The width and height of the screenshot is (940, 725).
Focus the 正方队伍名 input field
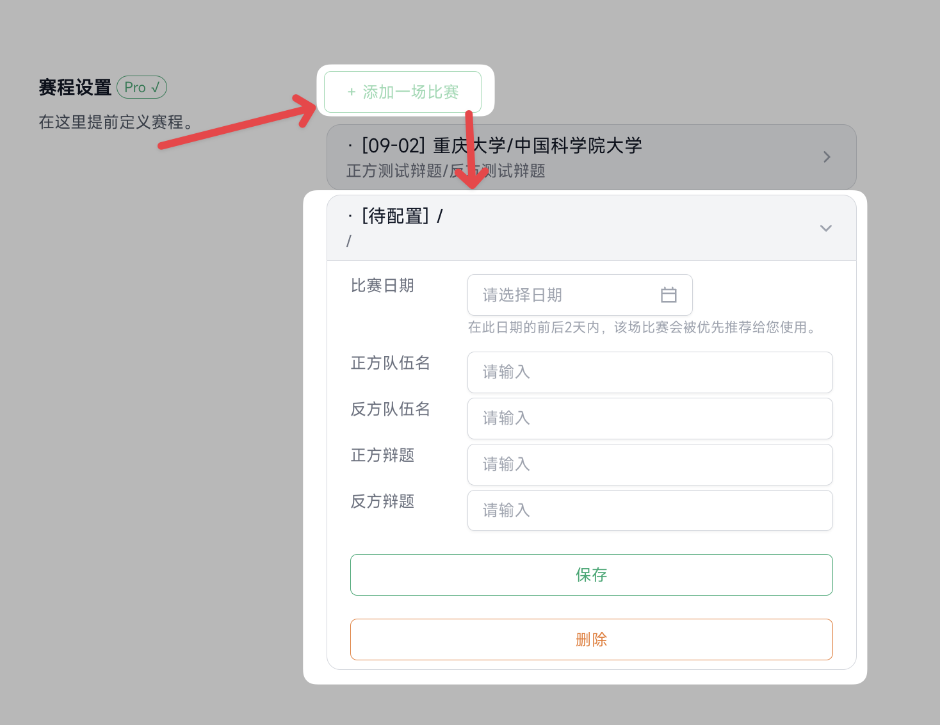coord(650,372)
